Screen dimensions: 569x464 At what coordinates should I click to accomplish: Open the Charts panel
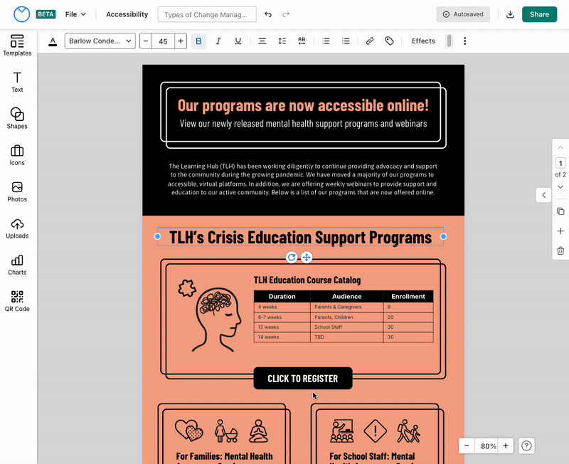pos(17,265)
